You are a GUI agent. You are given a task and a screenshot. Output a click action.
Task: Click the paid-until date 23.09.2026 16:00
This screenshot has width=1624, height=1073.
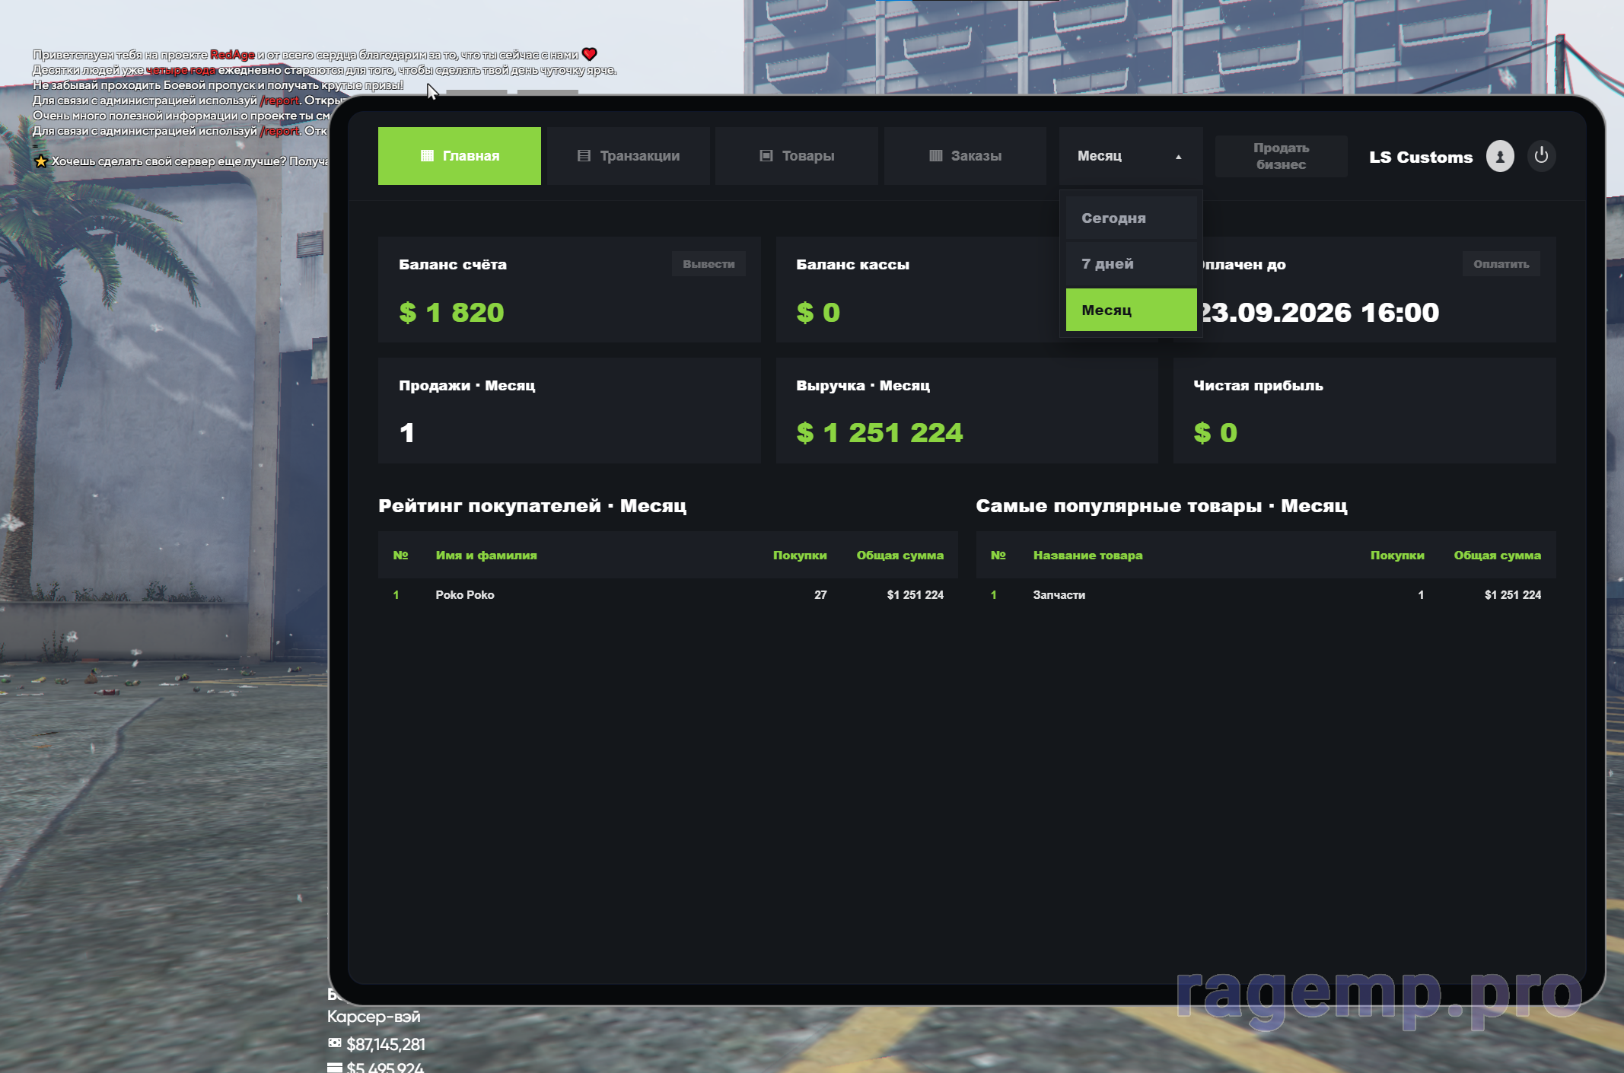pos(1319,312)
